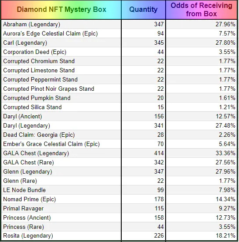239x242 pixels.
Task: Select quantity 414 for GALA Chest Legendary
Action: 143,153
